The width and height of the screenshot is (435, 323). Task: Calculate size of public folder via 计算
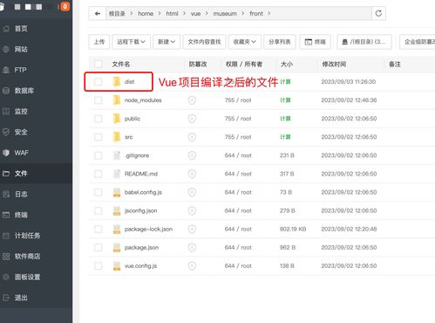point(285,119)
